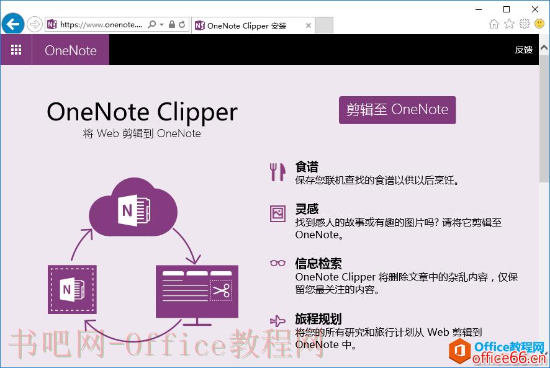The width and height of the screenshot is (550, 368).
Task: Click the 旅程规划 airplane icon
Action: click(277, 321)
